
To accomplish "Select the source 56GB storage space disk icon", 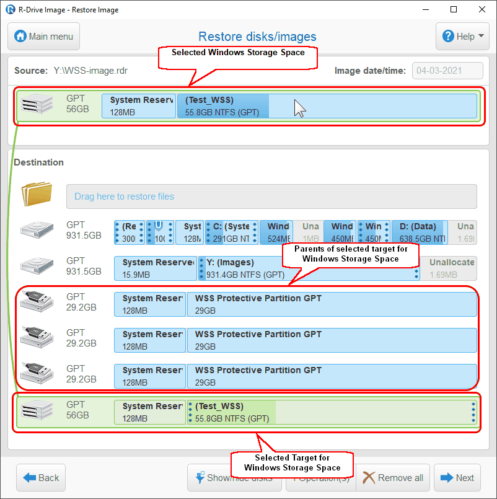I will (37, 104).
